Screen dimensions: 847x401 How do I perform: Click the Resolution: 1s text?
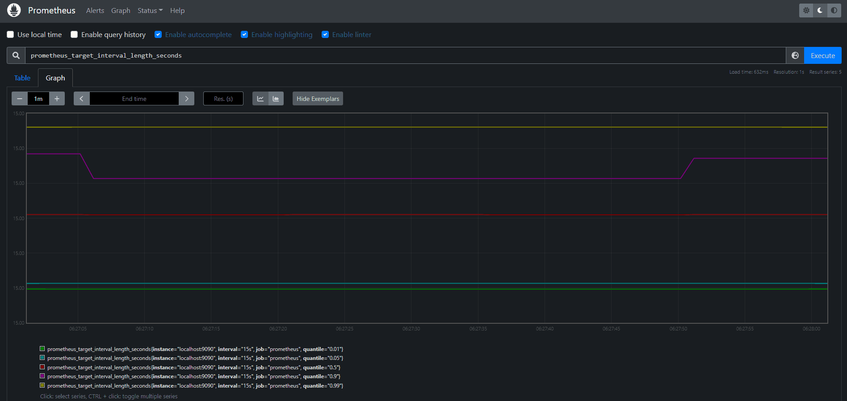[x=788, y=72]
